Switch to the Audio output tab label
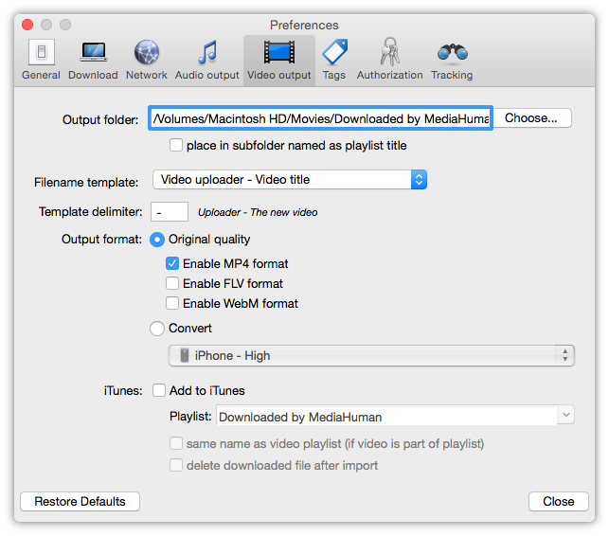The width and height of the screenshot is (609, 536). 207,75
